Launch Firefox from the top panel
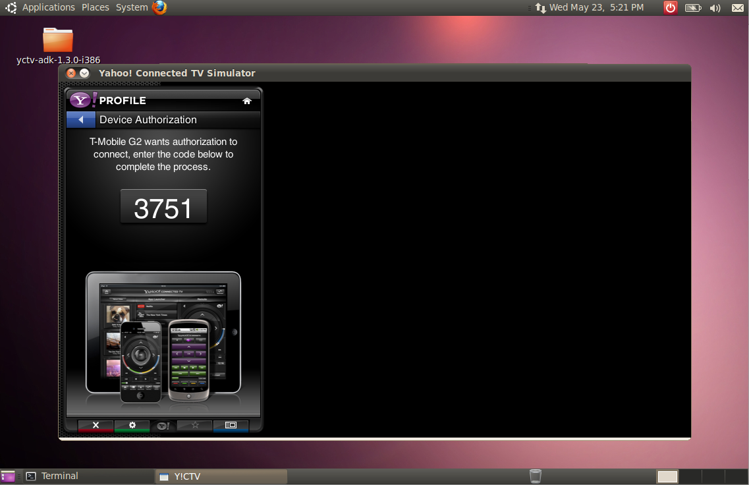Image resolution: width=749 pixels, height=485 pixels. pos(159,7)
